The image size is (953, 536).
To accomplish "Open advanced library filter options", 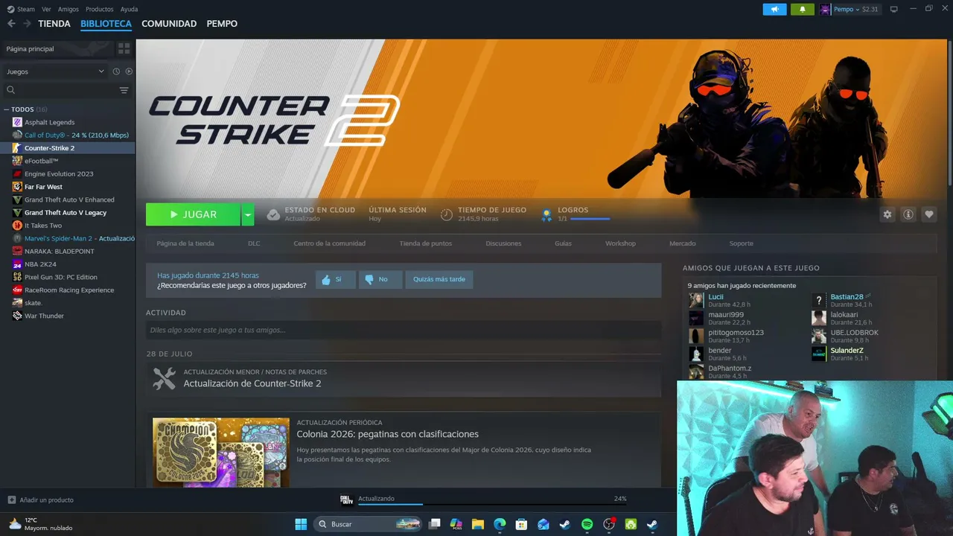I will [x=124, y=90].
